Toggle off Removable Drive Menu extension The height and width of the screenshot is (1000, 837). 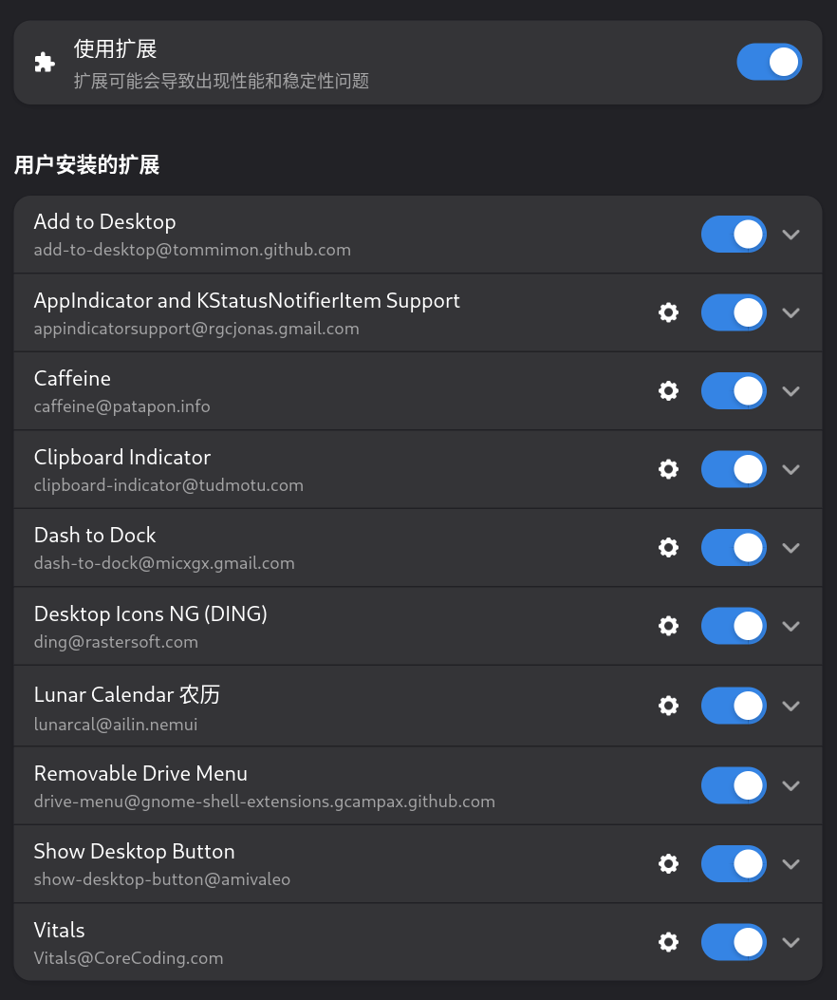734,785
